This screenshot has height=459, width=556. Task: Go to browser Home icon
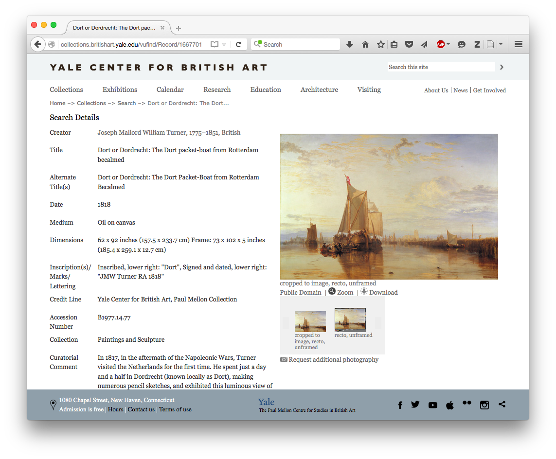click(x=365, y=44)
